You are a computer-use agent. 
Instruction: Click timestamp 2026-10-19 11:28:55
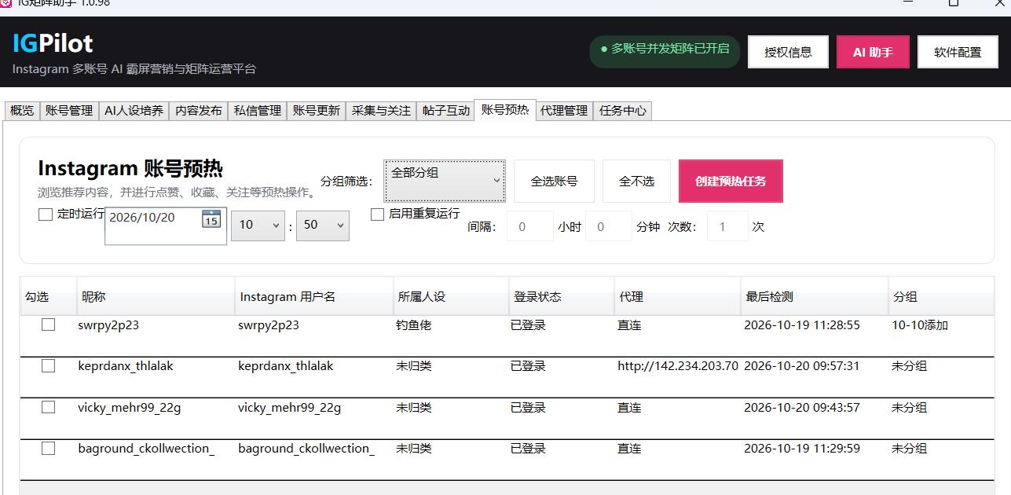[802, 325]
